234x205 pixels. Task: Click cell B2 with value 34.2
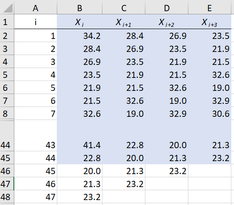[80, 36]
